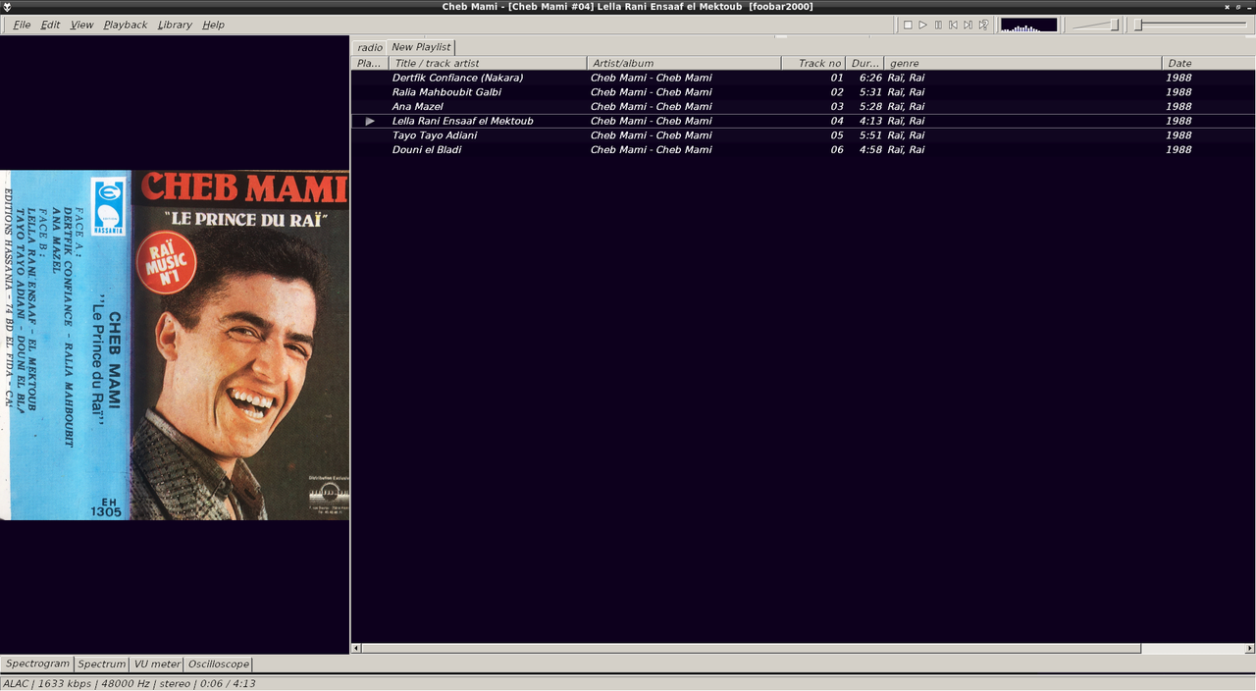This screenshot has height=691, width=1256.
Task: Select track Douni el Bladi
Action: 803,149
